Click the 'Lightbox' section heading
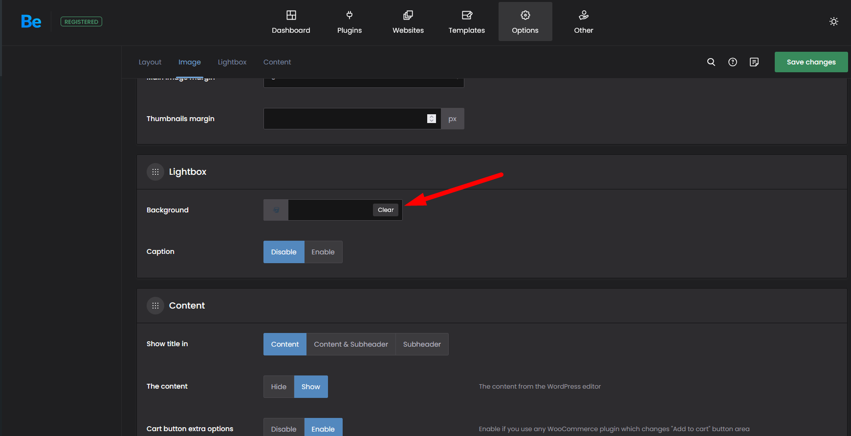The height and width of the screenshot is (436, 851). [188, 172]
